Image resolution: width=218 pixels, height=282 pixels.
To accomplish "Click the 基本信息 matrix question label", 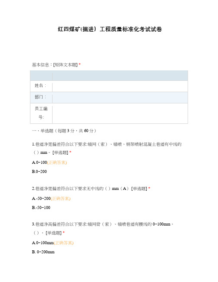I will click(x=56, y=65).
